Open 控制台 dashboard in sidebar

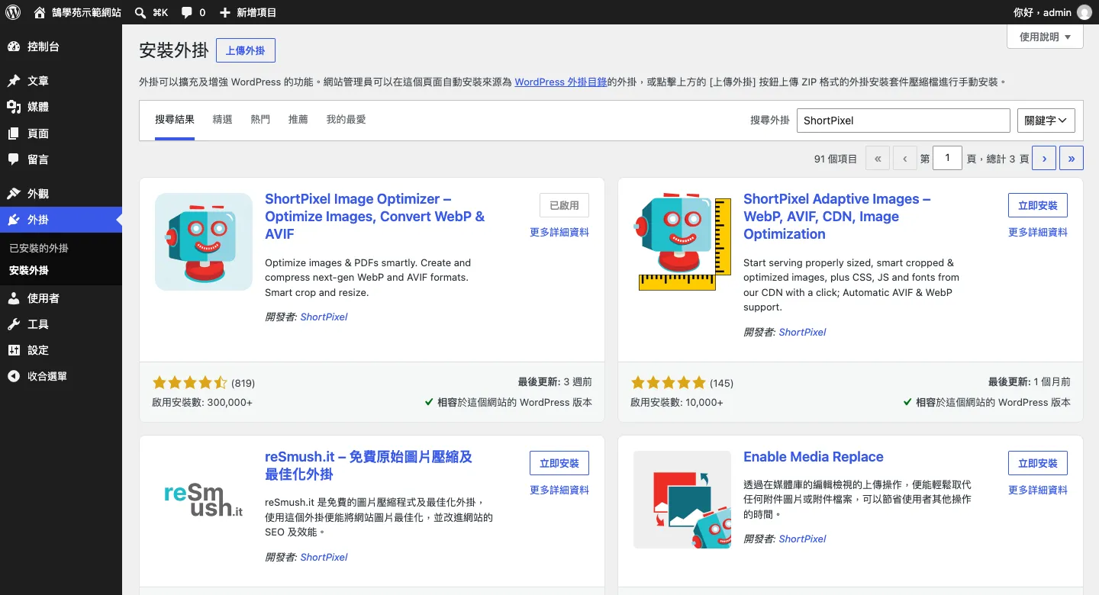point(61,47)
